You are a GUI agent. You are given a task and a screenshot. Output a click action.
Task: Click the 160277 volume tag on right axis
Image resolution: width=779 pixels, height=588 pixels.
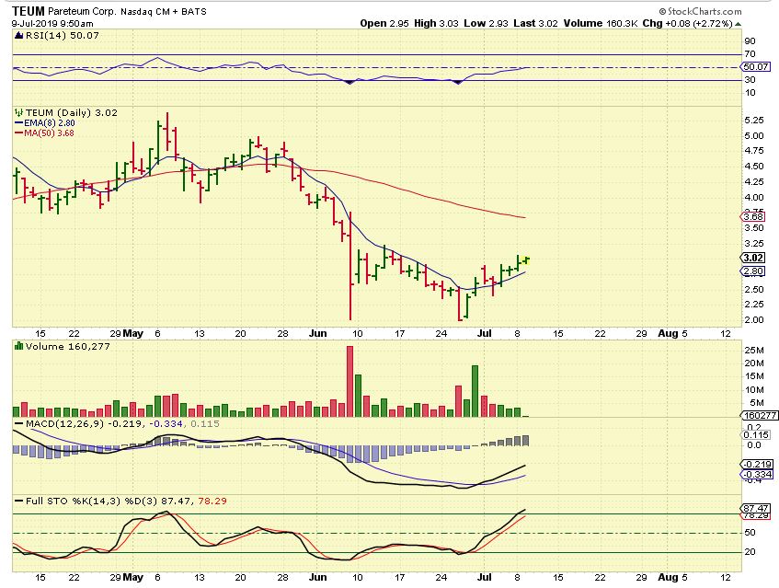[x=760, y=416]
